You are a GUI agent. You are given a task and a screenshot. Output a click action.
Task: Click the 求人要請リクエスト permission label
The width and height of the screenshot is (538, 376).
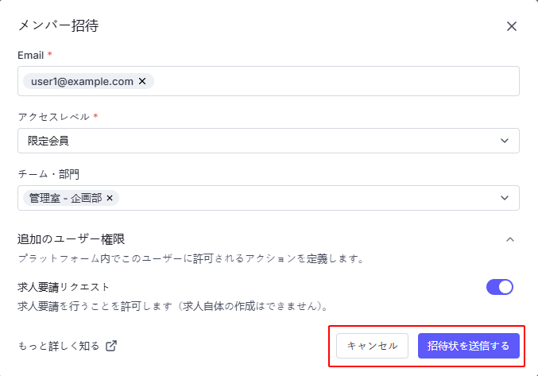pyautogui.click(x=64, y=287)
